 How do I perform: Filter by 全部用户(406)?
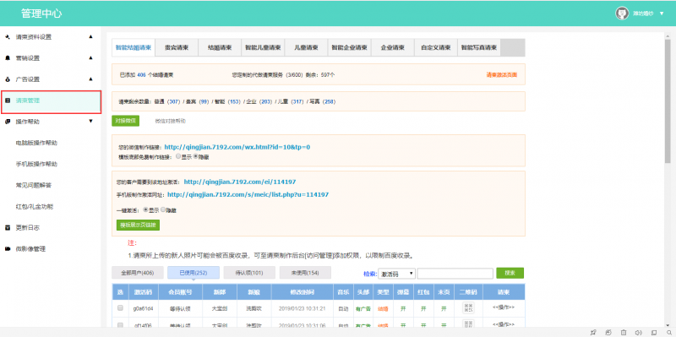138,273
